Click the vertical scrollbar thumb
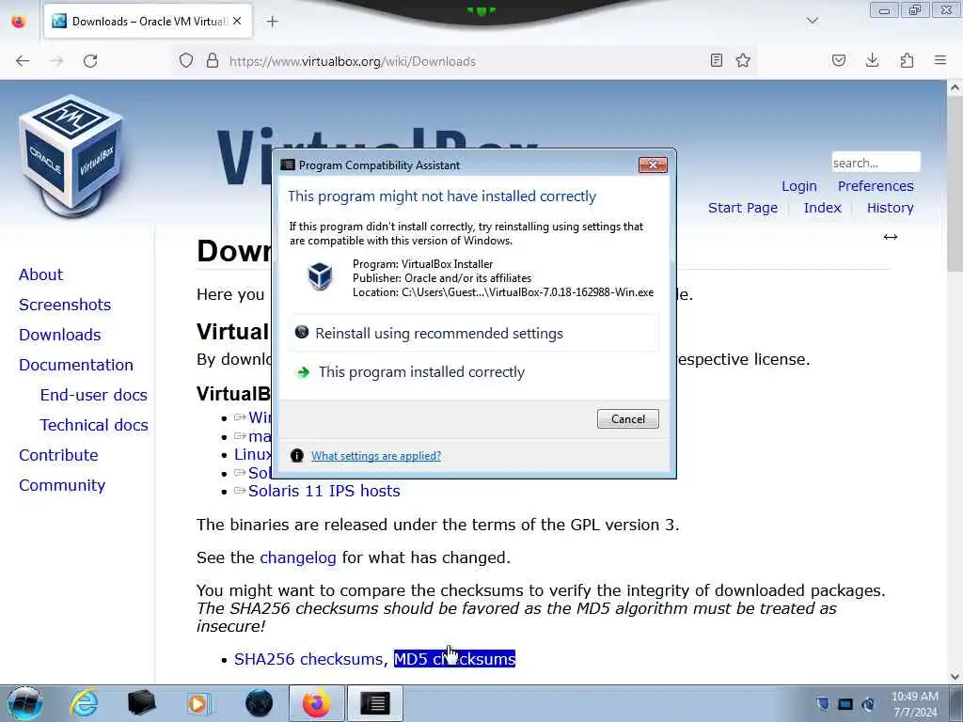 point(955,183)
